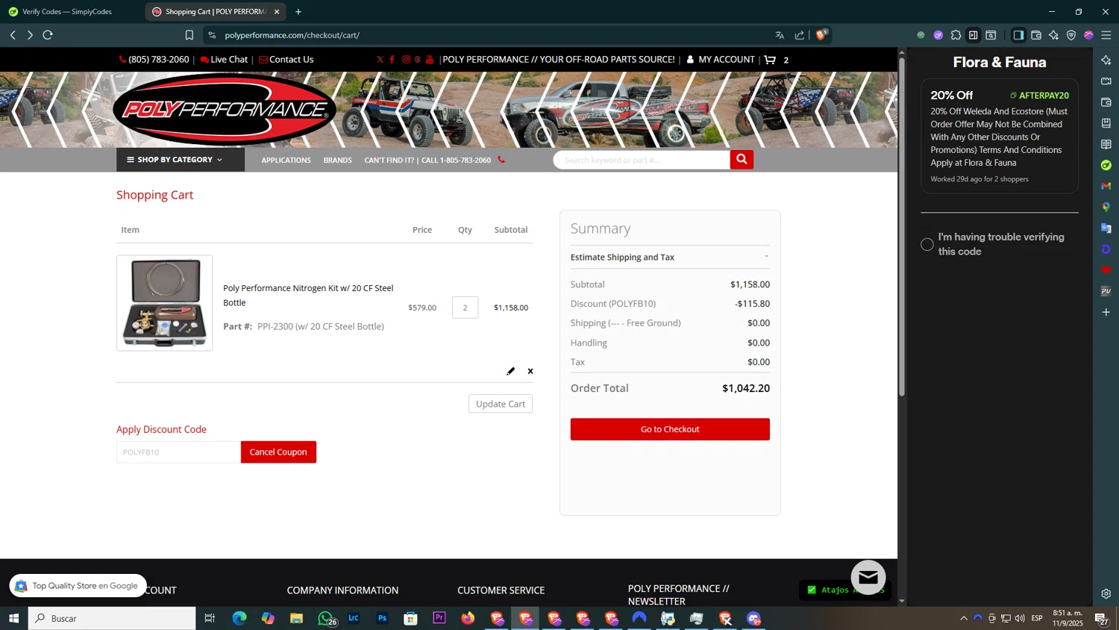Bookmark this page with the bookmark icon
Image resolution: width=1119 pixels, height=630 pixels.
(x=189, y=35)
